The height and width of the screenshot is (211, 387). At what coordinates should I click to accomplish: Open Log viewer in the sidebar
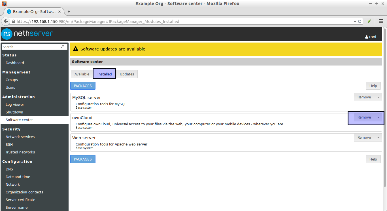tap(15, 105)
